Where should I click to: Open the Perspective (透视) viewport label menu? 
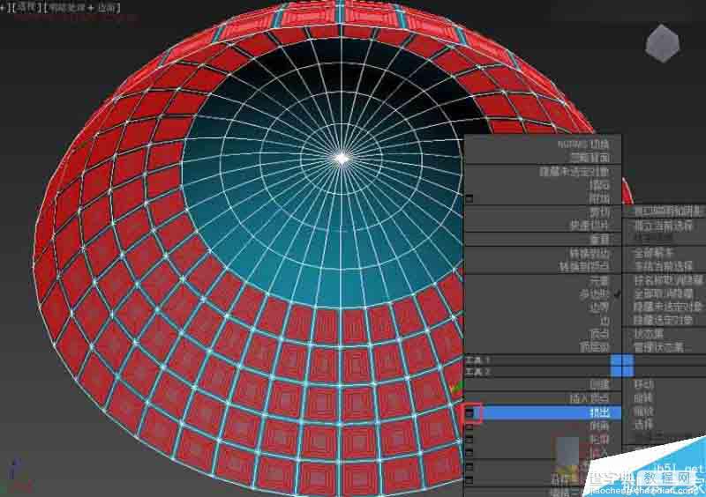26,7
